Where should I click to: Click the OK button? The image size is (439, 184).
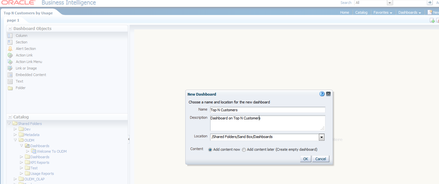click(305, 159)
